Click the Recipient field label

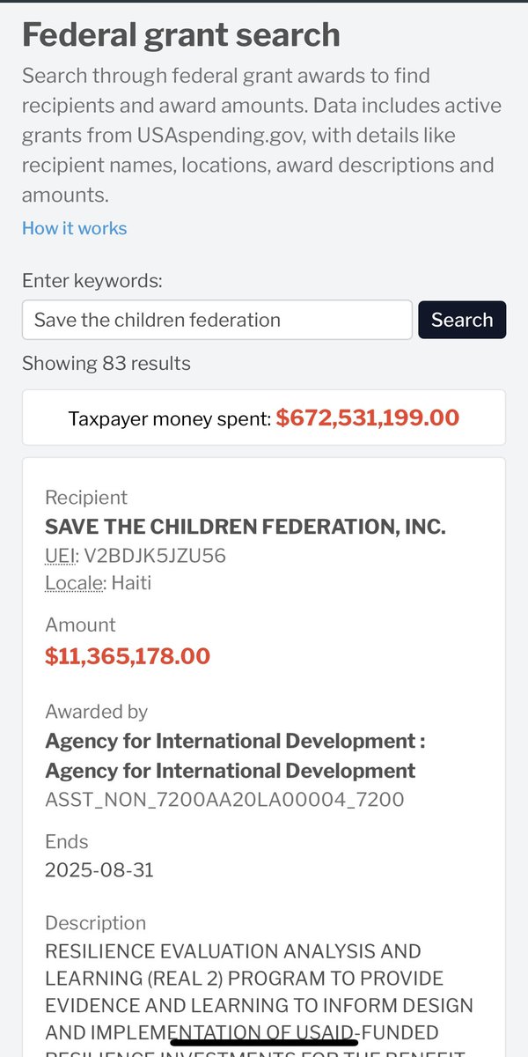[86, 498]
